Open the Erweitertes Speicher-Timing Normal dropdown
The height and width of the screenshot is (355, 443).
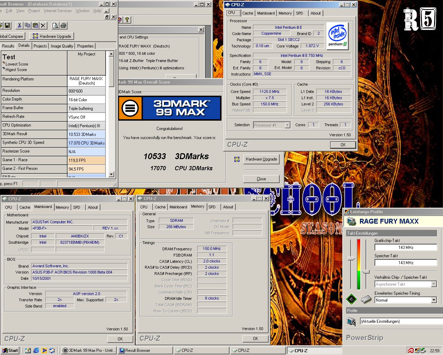(x=434, y=300)
